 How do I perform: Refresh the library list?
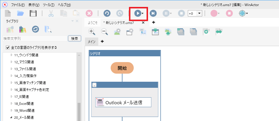[35, 29]
